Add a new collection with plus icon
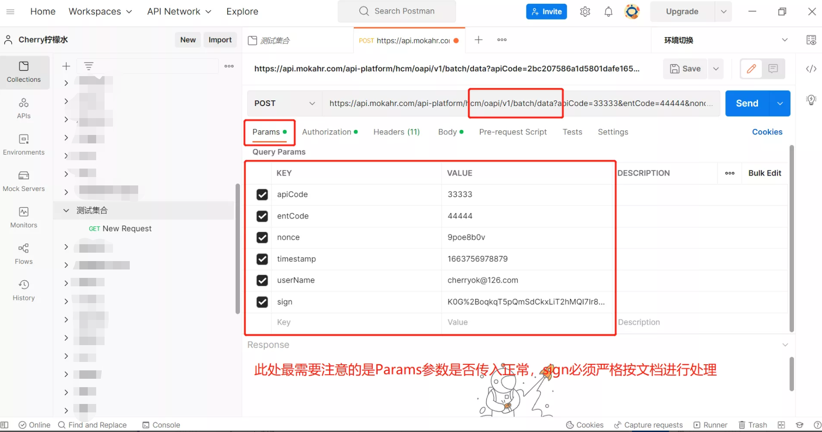822x432 pixels. coord(66,66)
